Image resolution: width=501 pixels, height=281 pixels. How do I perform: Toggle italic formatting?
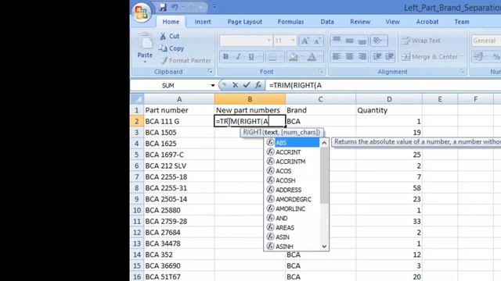coord(238,57)
